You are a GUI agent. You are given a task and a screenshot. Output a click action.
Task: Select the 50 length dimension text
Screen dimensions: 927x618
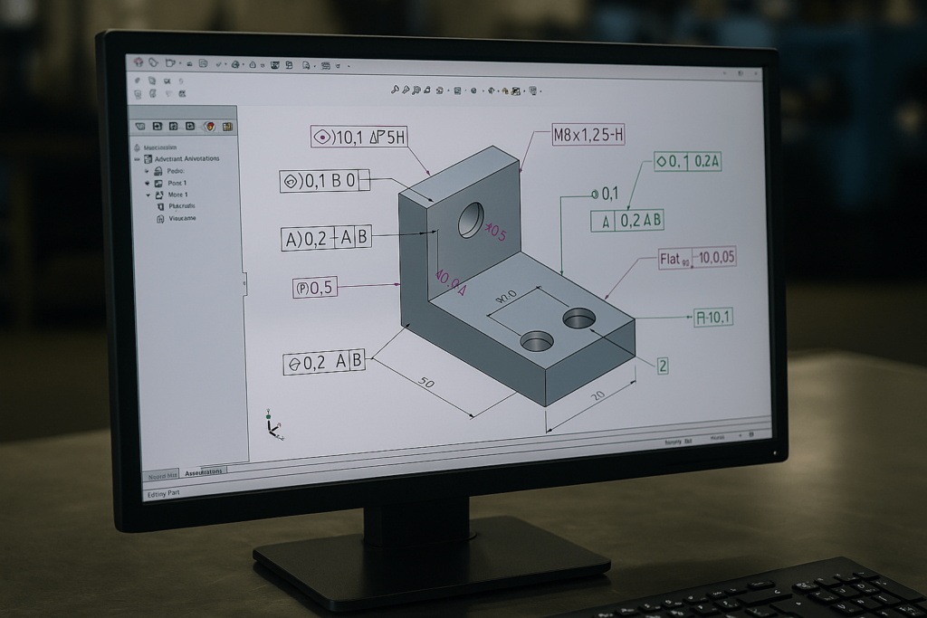tap(426, 383)
